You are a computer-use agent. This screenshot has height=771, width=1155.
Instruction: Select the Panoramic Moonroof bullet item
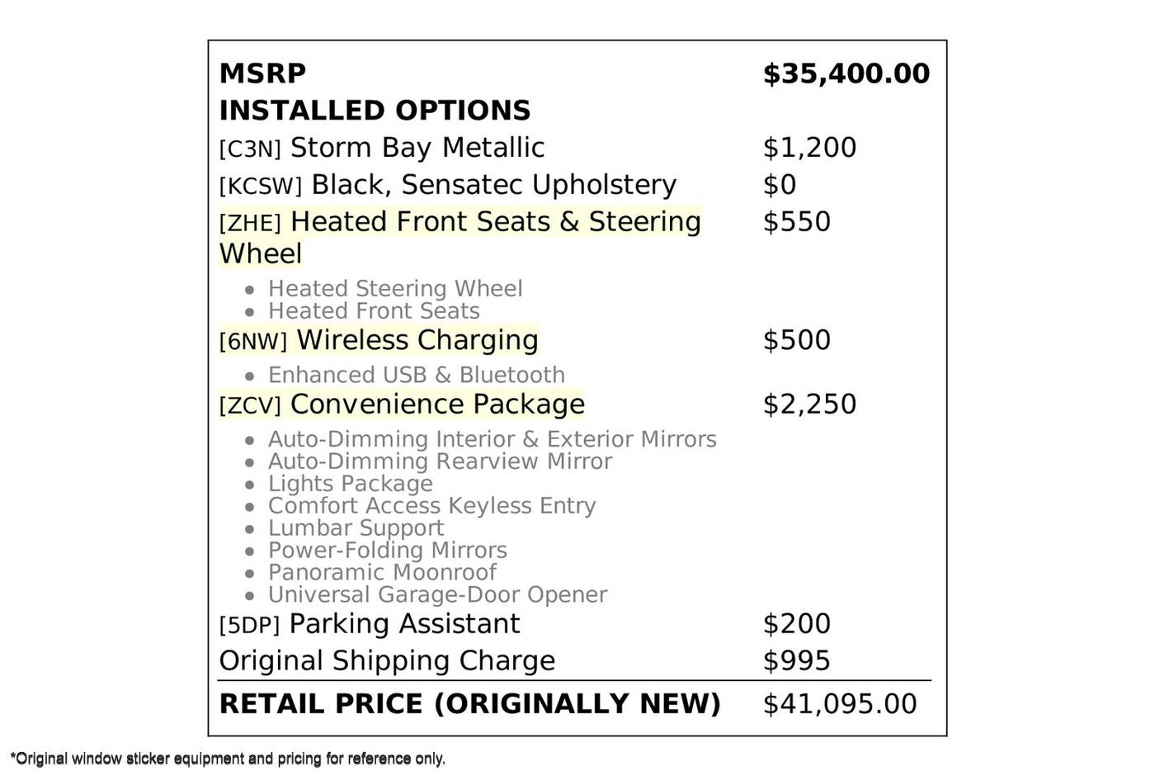coord(382,572)
